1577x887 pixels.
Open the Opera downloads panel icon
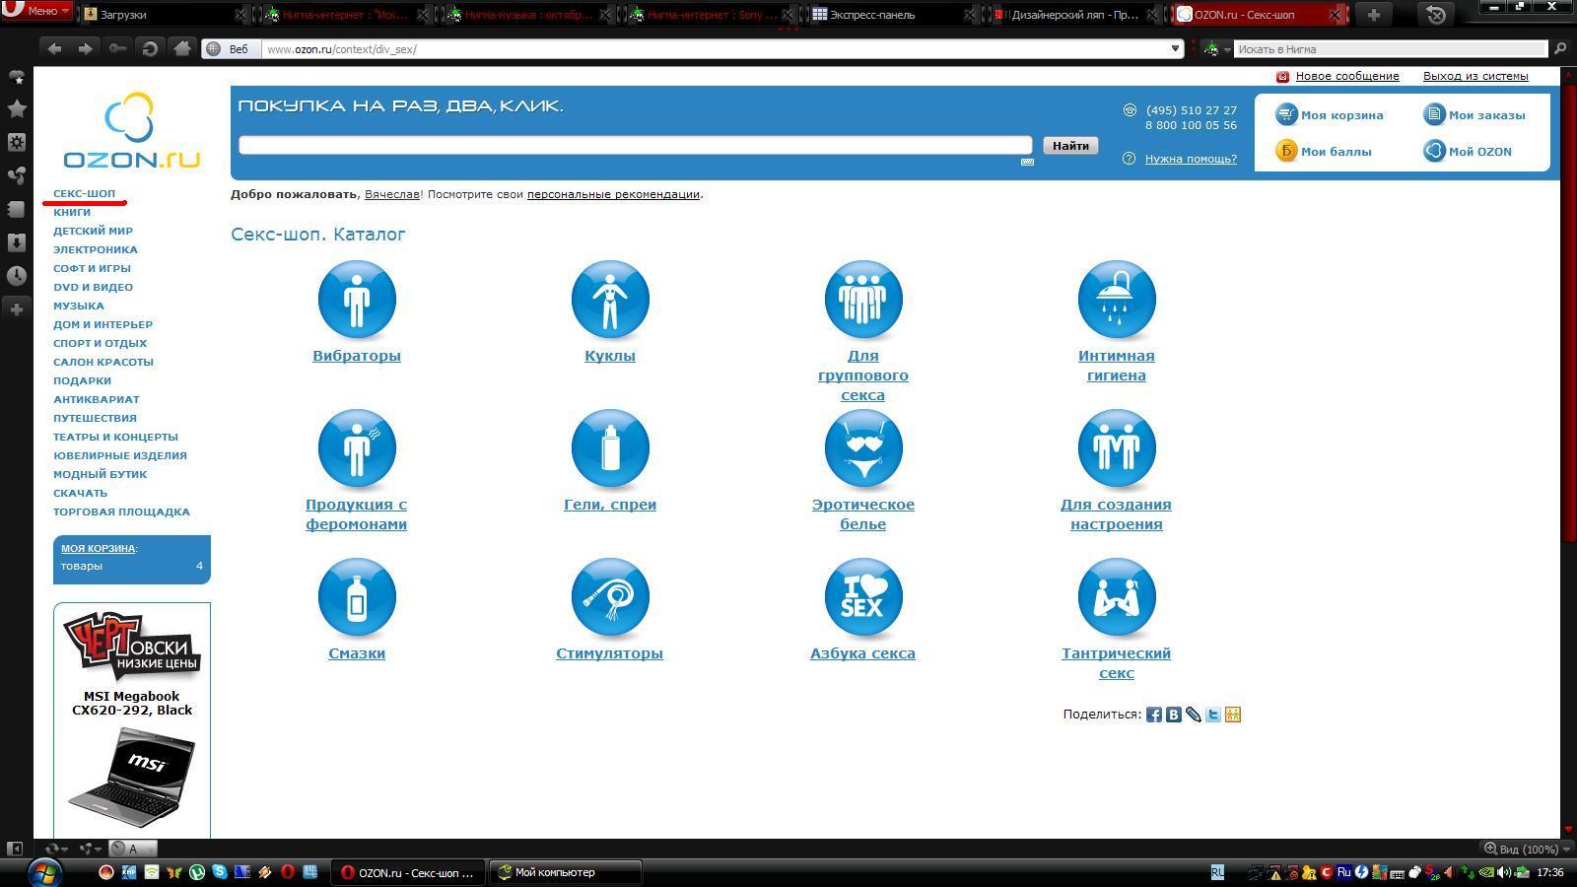click(17, 242)
